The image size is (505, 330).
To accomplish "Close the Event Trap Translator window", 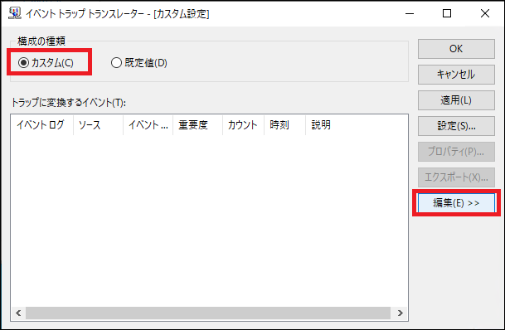I will [x=485, y=13].
